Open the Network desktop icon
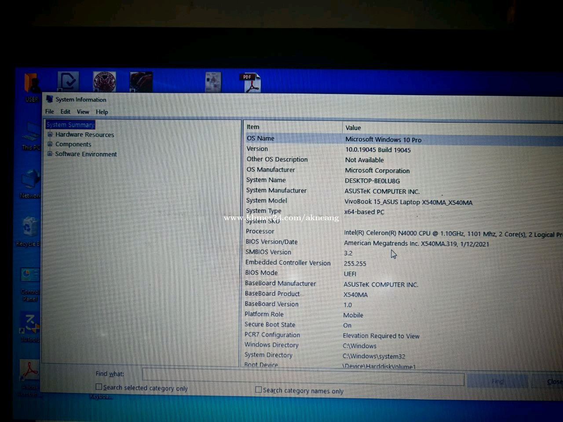The width and height of the screenshot is (563, 422). [x=30, y=185]
